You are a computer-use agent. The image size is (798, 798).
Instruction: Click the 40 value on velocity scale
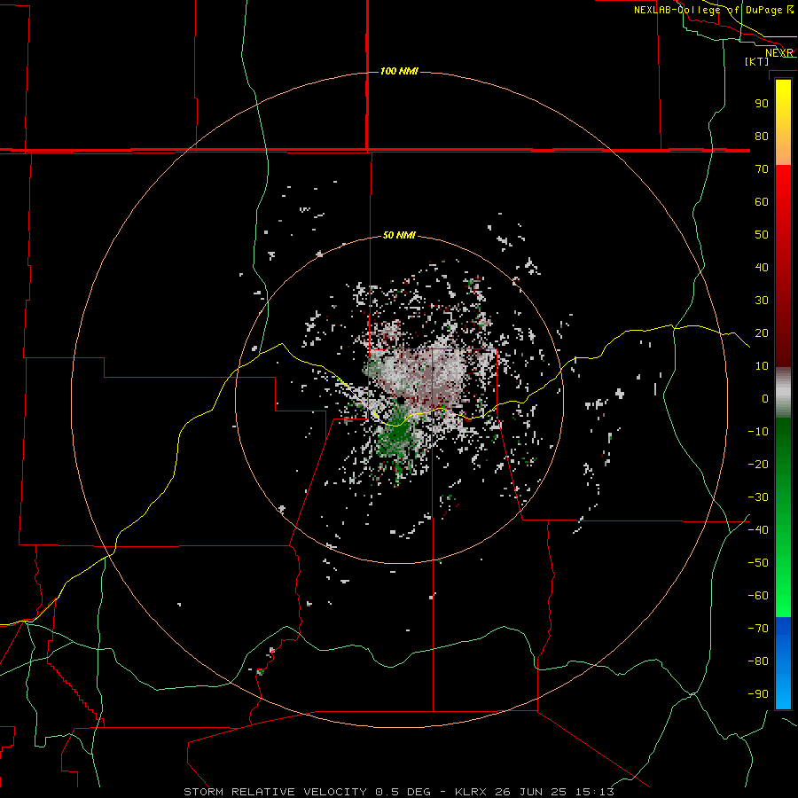[762, 267]
